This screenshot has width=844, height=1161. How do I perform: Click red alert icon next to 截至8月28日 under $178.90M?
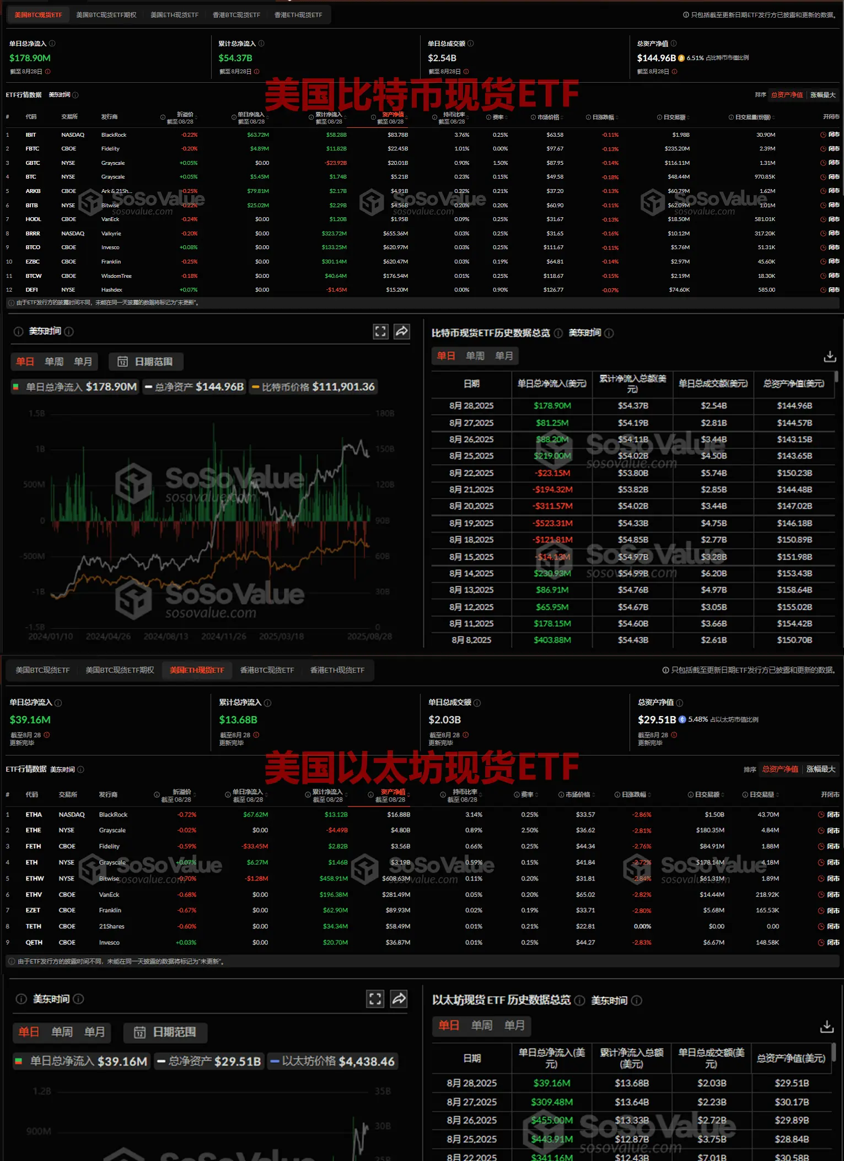tap(47, 72)
